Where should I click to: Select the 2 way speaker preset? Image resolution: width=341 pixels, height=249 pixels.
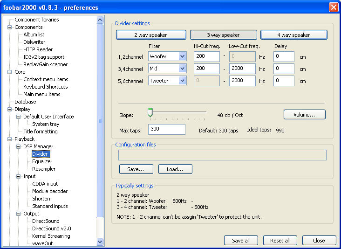pos(151,35)
